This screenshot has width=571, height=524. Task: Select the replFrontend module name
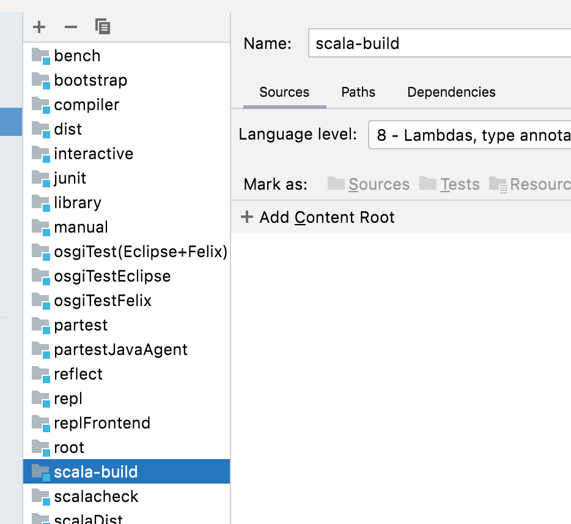pyautogui.click(x=102, y=424)
